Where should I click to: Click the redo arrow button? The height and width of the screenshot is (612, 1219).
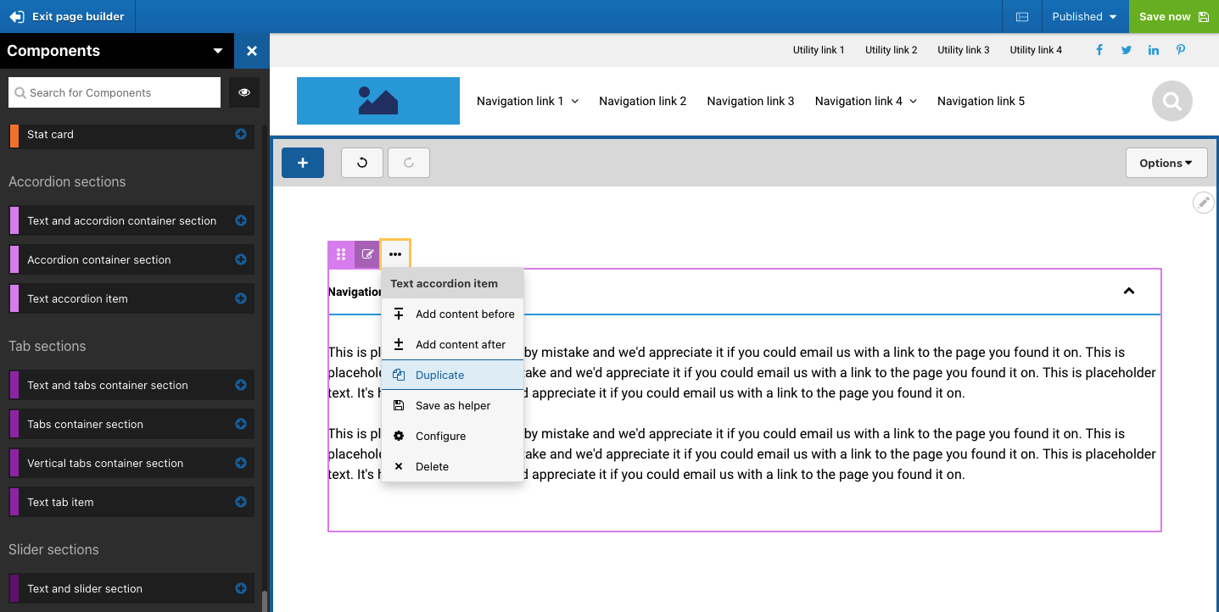point(409,163)
